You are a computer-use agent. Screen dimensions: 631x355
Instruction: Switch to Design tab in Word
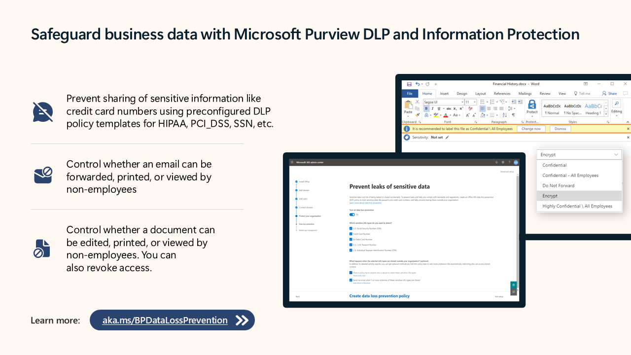462,94
